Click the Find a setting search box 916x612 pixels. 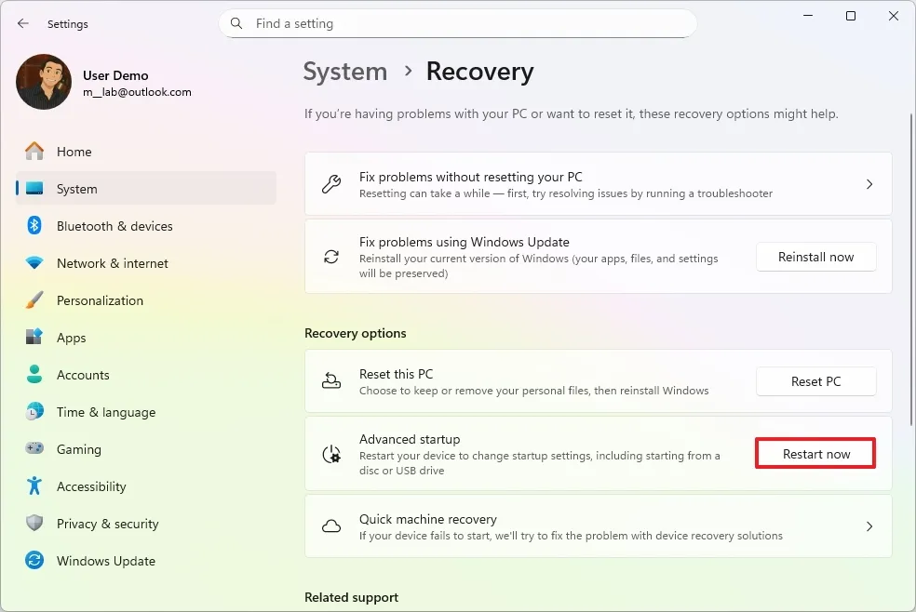coord(465,23)
